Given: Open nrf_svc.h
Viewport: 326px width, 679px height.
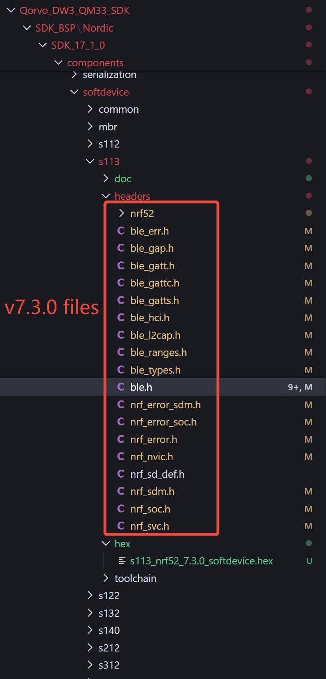Looking at the screenshot, I should (150, 526).
